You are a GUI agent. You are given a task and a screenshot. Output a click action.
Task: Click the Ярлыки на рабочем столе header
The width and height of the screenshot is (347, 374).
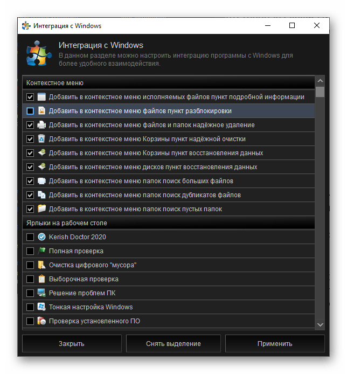click(x=169, y=223)
